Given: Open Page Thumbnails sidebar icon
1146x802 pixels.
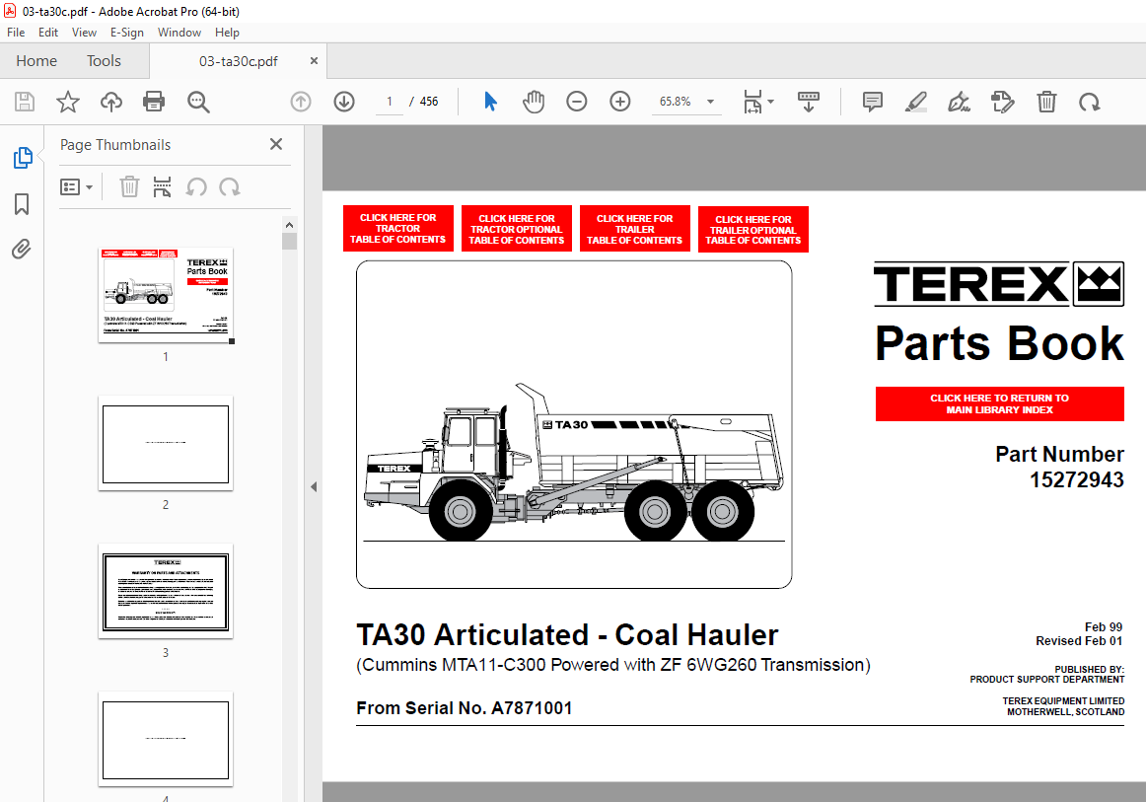Looking at the screenshot, I should click(x=22, y=157).
